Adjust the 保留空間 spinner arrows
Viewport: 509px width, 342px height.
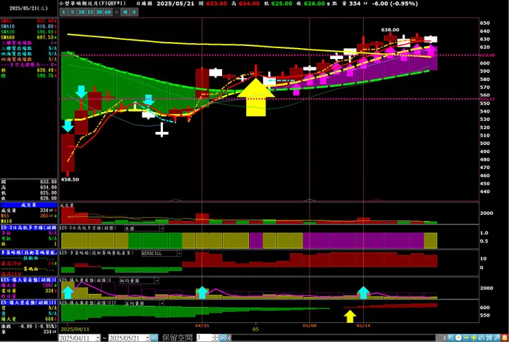click(215, 338)
